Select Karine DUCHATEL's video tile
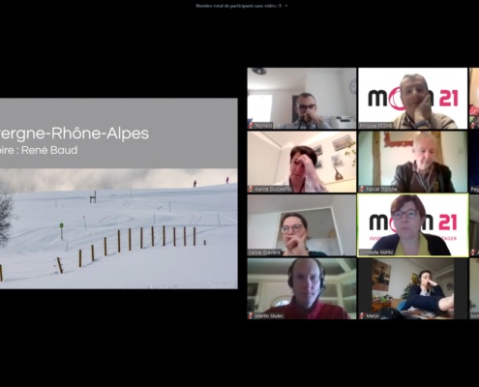 pos(302,162)
